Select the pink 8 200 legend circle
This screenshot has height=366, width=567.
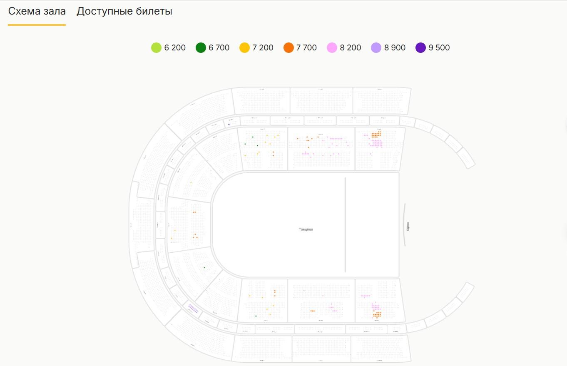[x=332, y=48]
